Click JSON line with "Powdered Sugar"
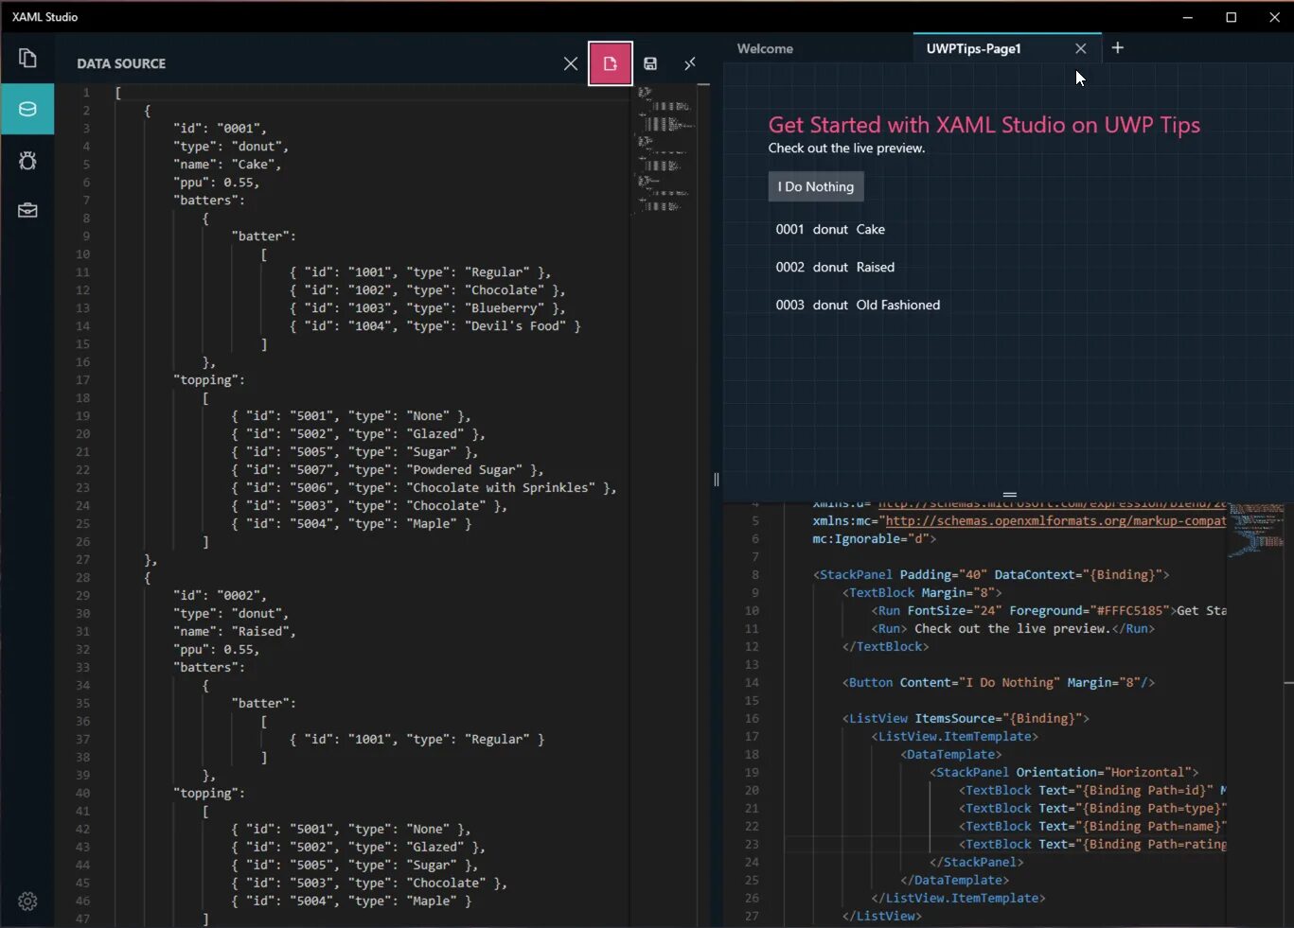 tap(387, 470)
